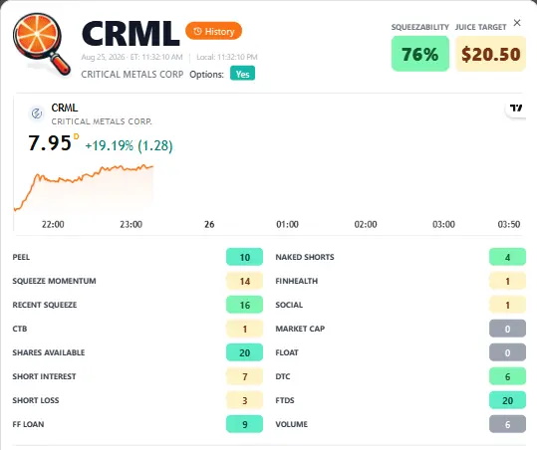Click the 02:00 time axis label
The width and height of the screenshot is (537, 450).
(x=366, y=224)
